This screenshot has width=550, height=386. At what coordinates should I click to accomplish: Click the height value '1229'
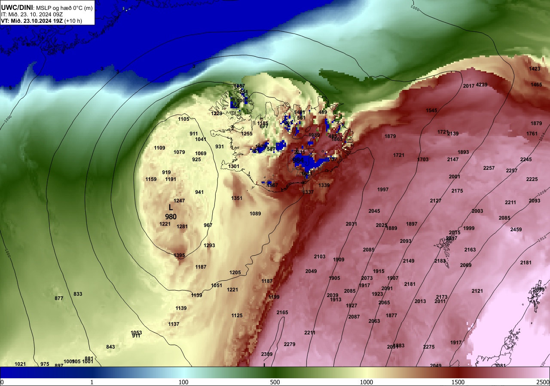[217, 113]
